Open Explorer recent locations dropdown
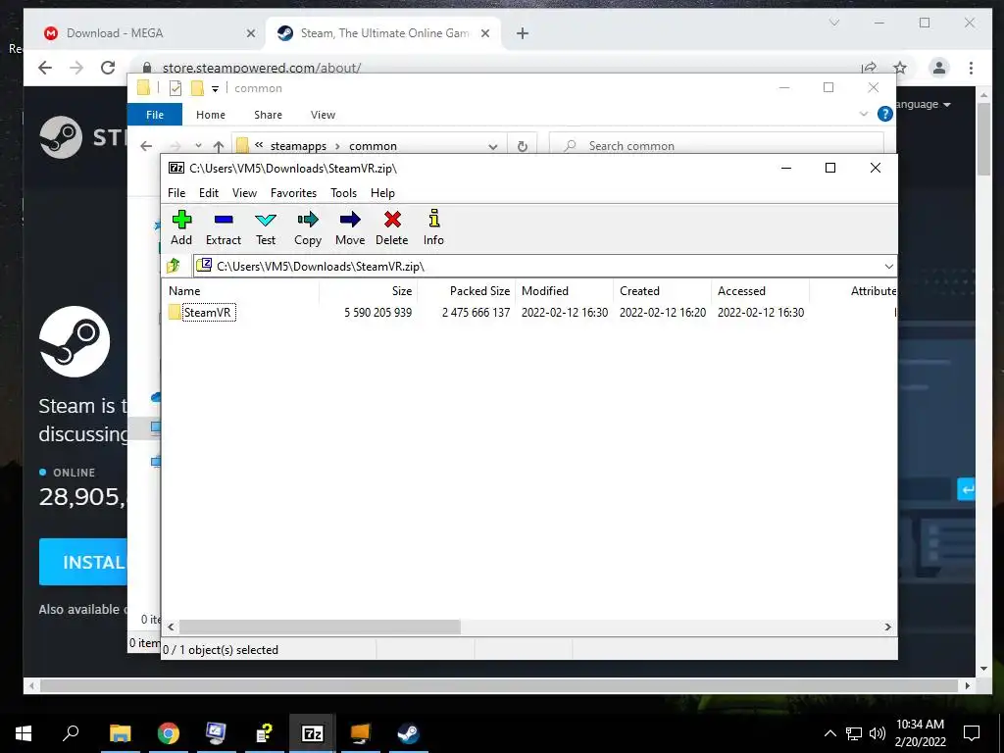 (198, 146)
